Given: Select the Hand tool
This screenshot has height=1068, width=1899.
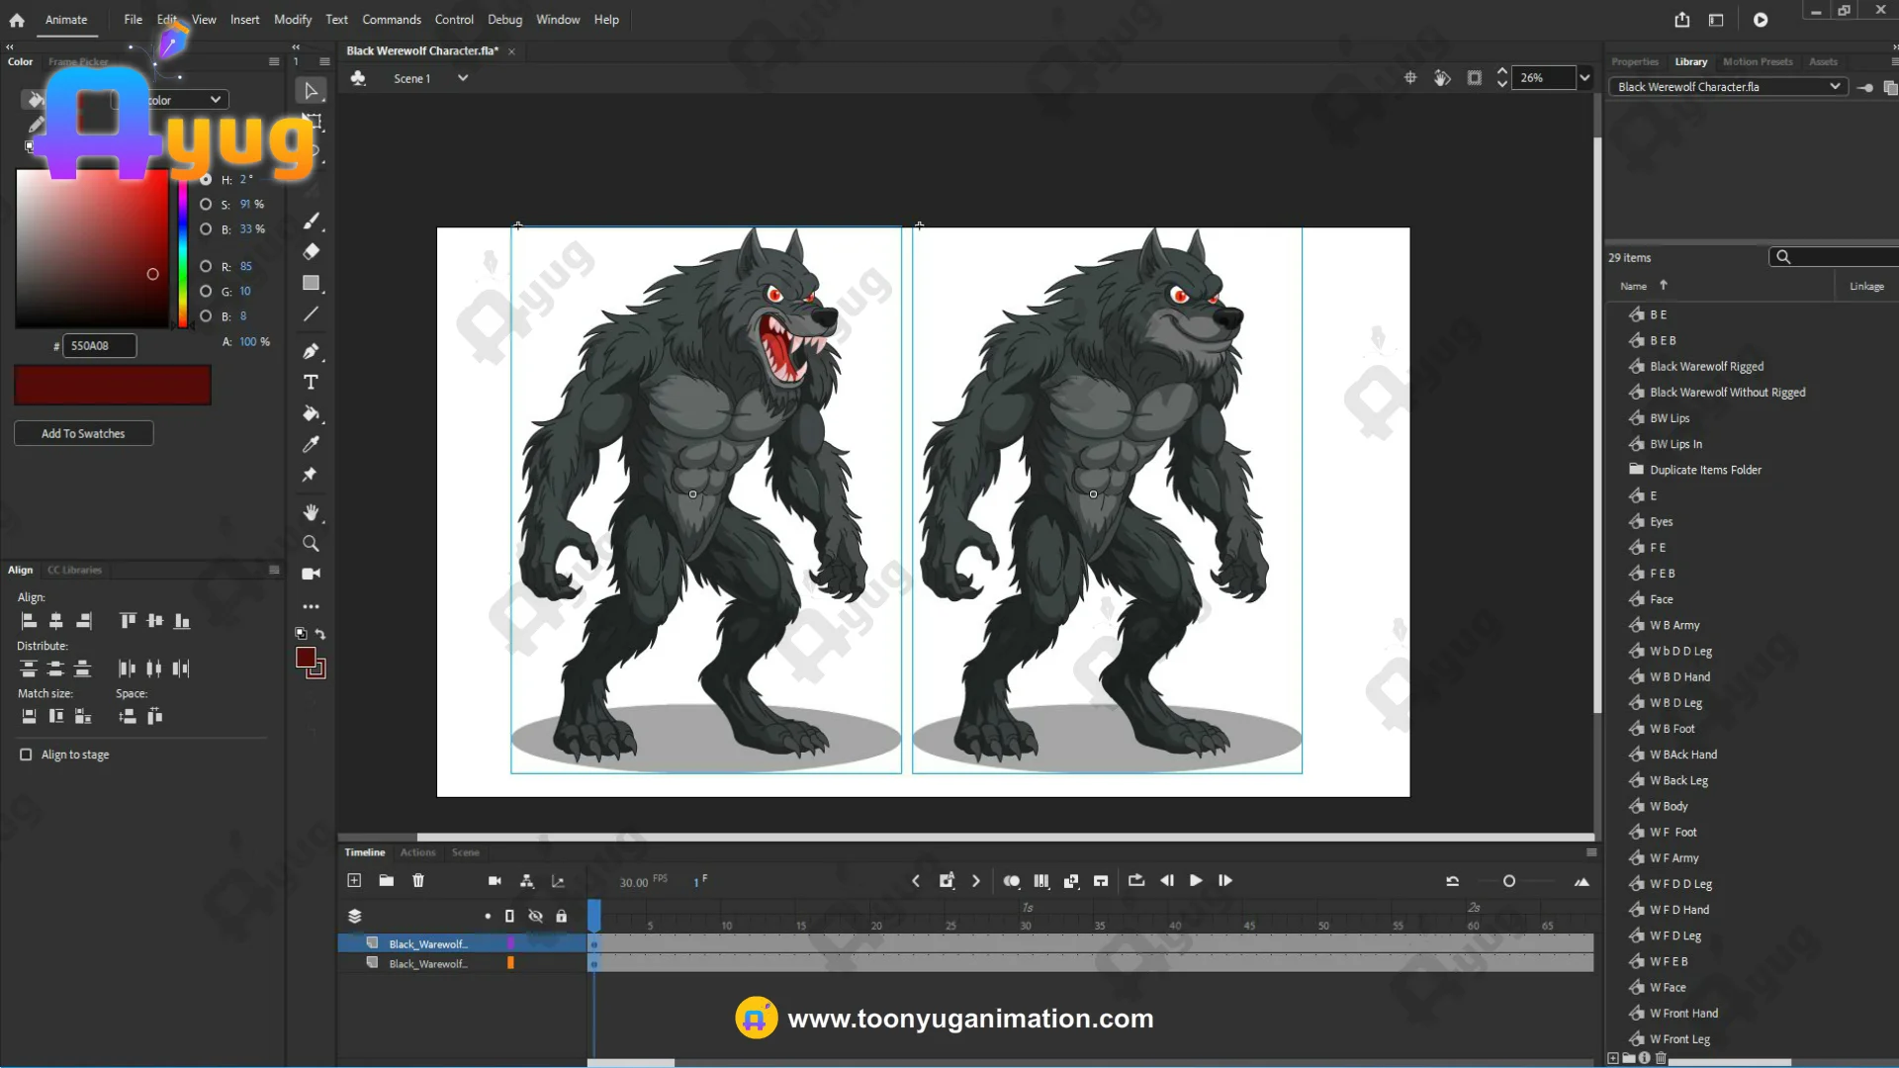Looking at the screenshot, I should [311, 512].
